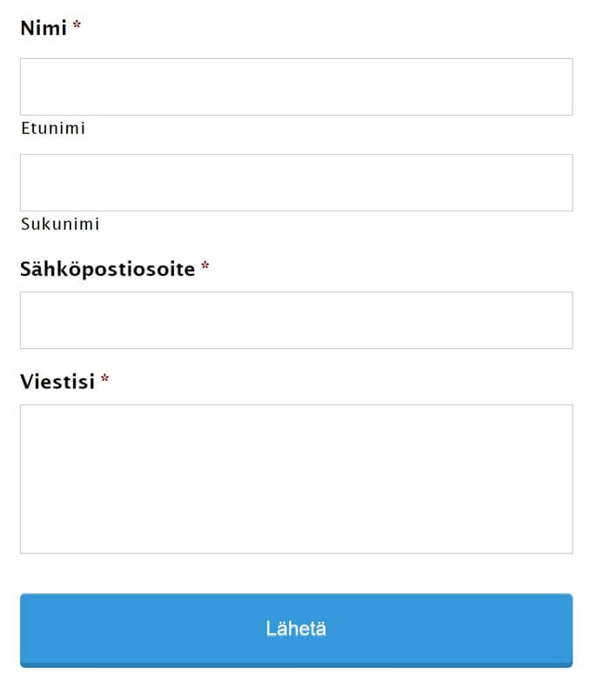Place cursor in the Viestisi message box

tap(296, 478)
